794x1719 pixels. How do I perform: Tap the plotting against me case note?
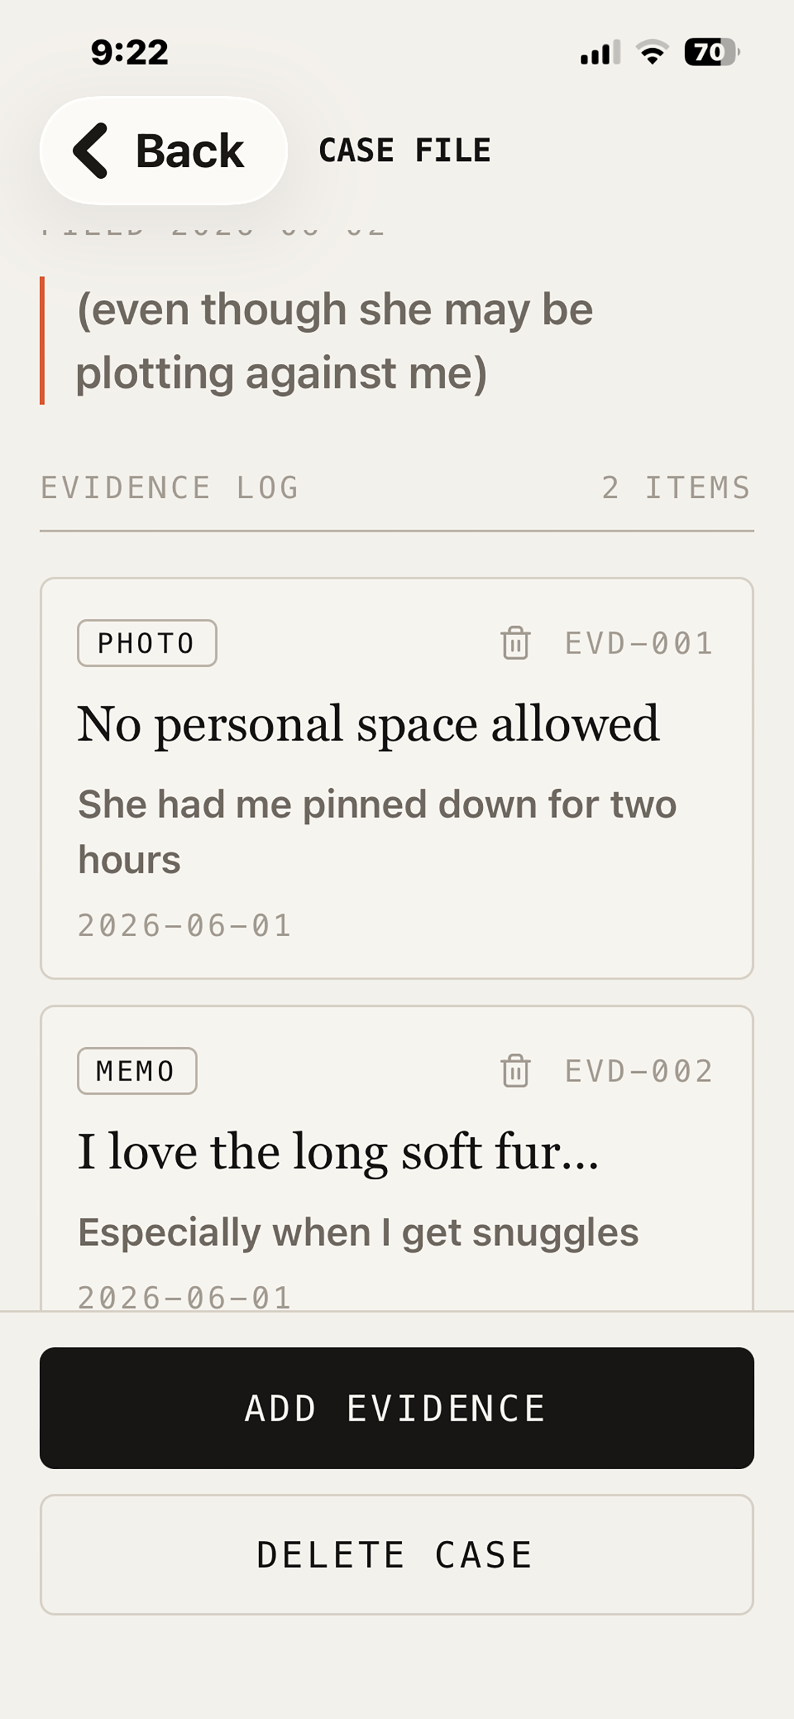[335, 340]
